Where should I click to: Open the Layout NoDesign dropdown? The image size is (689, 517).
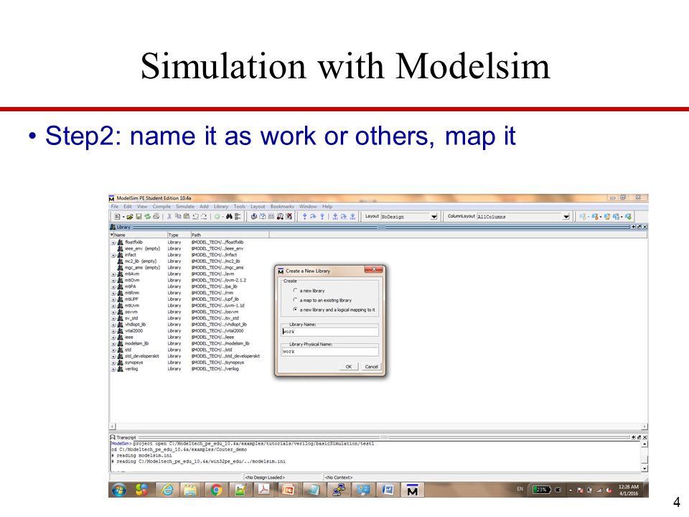pyautogui.click(x=433, y=216)
